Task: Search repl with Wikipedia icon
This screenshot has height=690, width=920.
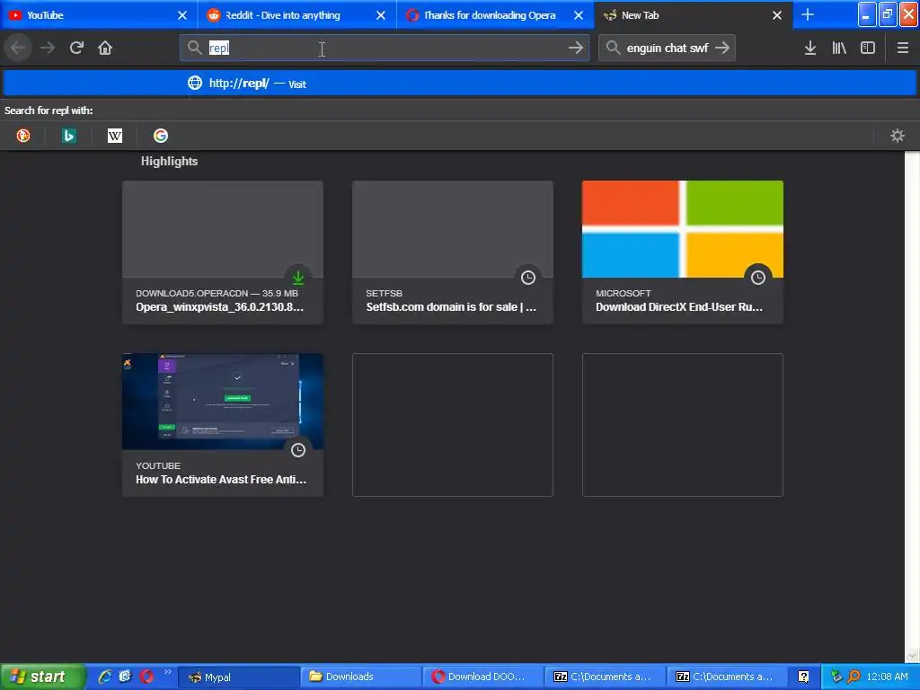Action: (x=115, y=136)
